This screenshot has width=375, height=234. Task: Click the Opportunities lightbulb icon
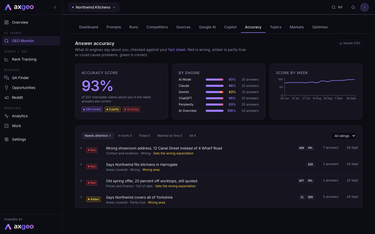[7, 88]
